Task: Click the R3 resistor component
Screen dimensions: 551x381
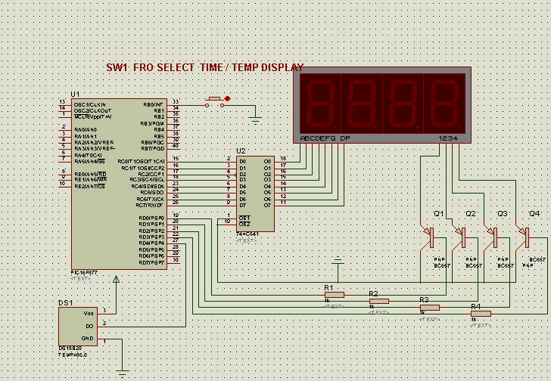Action: 429,307
